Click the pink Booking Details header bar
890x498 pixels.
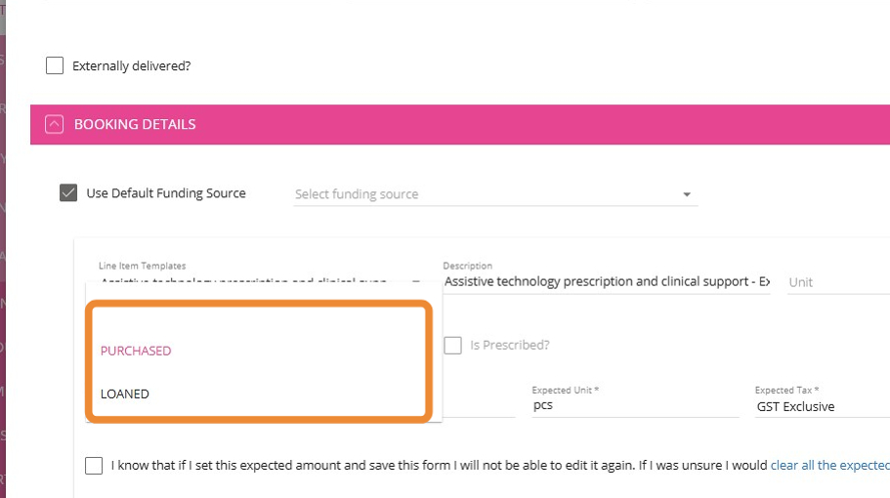pos(537,124)
